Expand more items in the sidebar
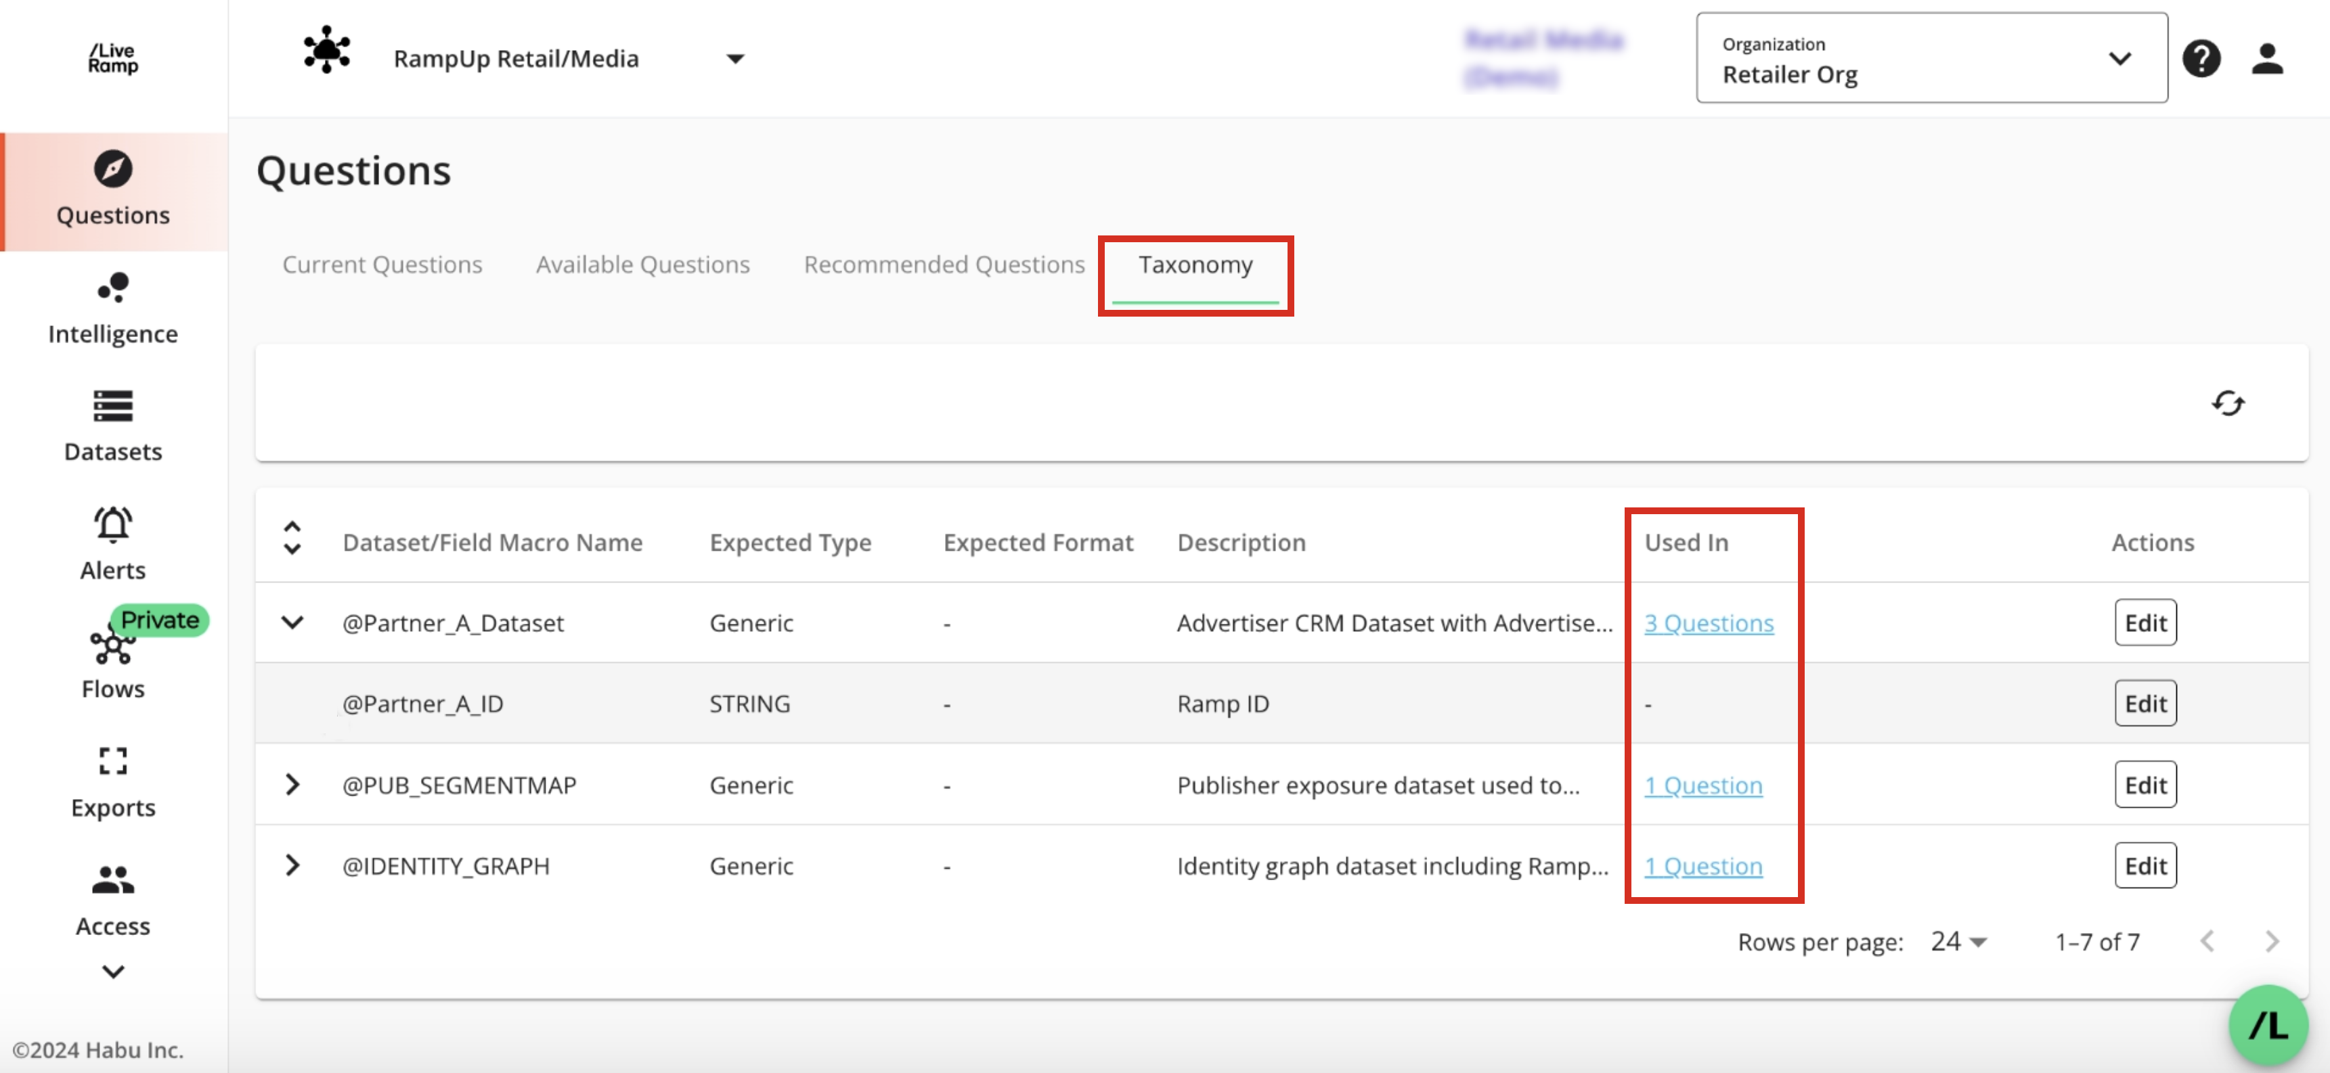This screenshot has width=2330, height=1073. point(113,972)
